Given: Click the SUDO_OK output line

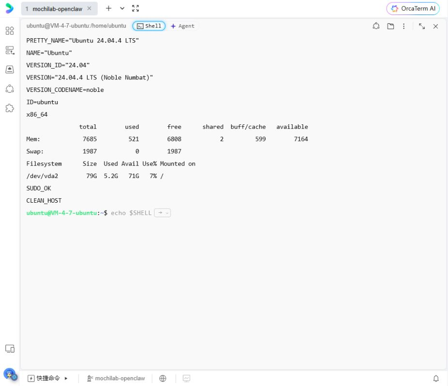Looking at the screenshot, I should (x=39, y=188).
